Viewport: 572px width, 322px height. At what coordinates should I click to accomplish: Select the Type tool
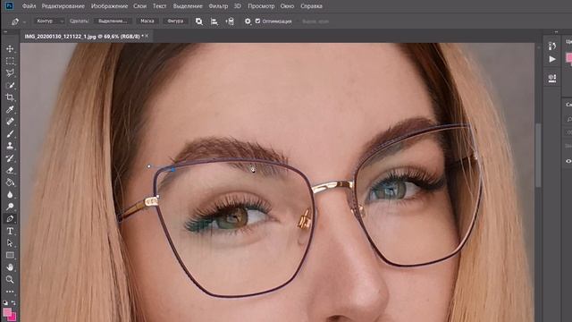pyautogui.click(x=10, y=231)
